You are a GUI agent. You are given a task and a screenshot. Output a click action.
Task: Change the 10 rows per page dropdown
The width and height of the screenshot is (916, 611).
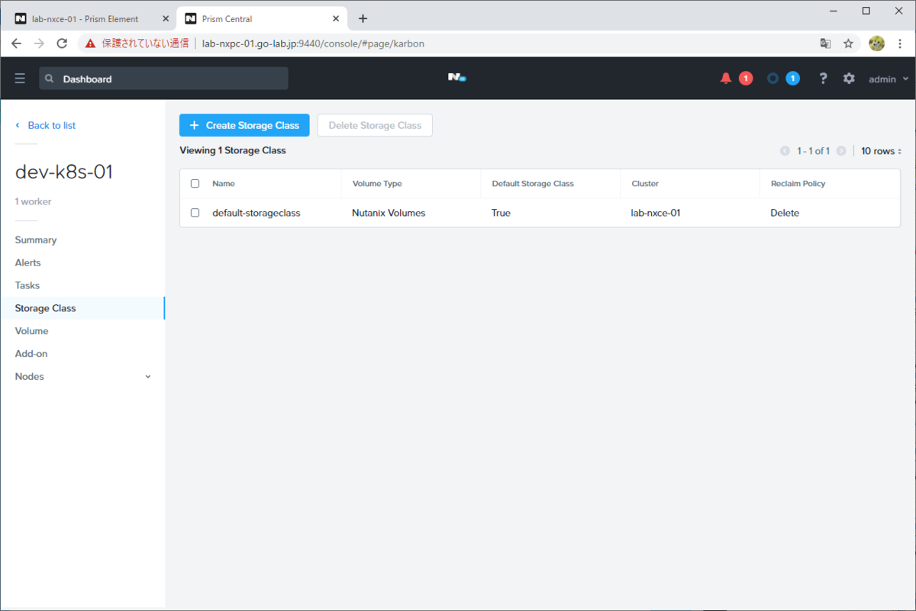click(x=882, y=151)
